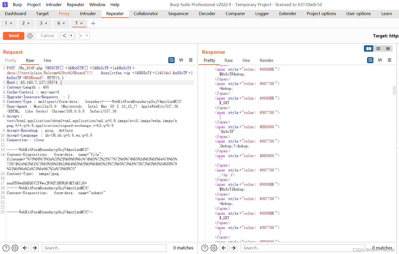Switch to the Comparer tab
399x254 pixels.
pyautogui.click(x=235, y=14)
